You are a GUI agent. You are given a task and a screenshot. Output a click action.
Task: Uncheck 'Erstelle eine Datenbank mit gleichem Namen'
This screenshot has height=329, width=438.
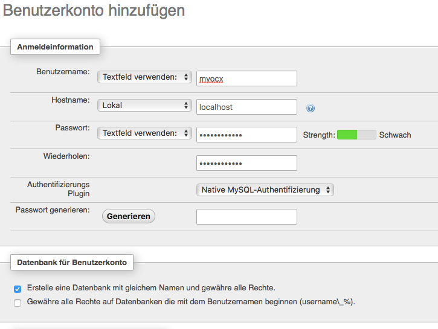(18, 289)
